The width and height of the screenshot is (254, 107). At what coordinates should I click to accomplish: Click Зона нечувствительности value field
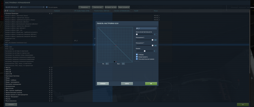coord(155,34)
